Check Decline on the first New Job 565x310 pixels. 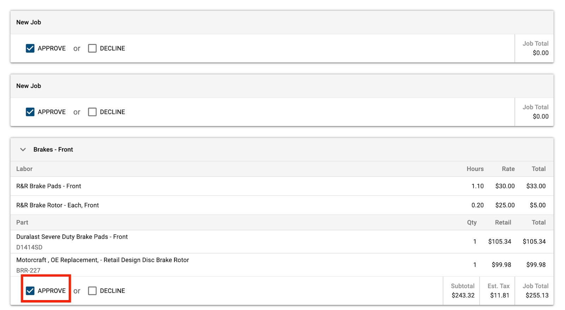(92, 48)
